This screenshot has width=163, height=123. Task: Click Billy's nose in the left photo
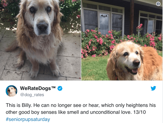[x=43, y=27]
